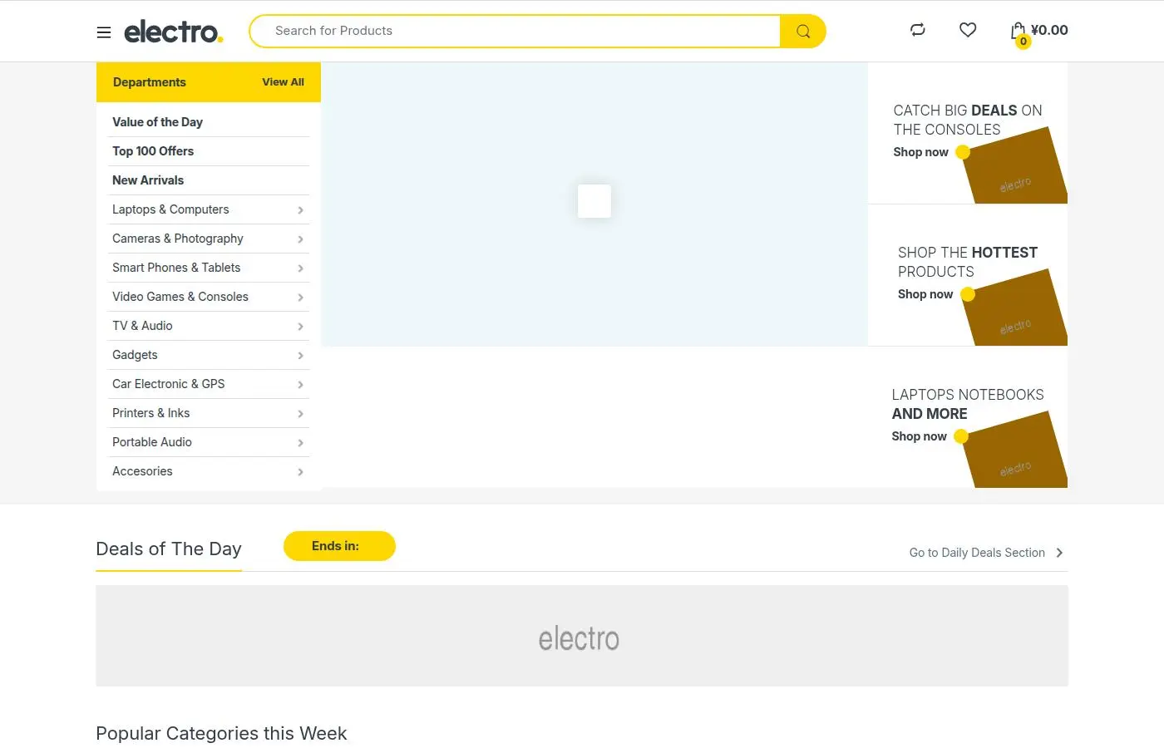Open the shopping cart bag icon
1164x748 pixels.
pos(1018,32)
